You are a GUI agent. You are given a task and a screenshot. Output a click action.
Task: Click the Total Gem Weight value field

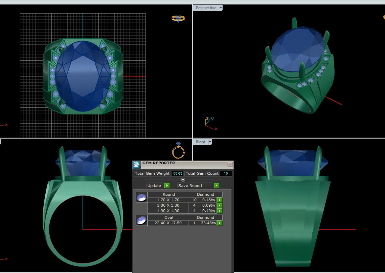[x=177, y=173]
